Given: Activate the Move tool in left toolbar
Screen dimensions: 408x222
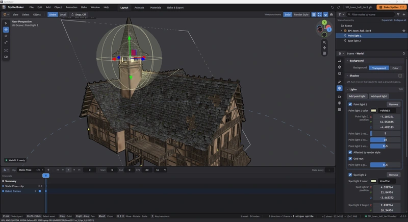Looking at the screenshot, I should pos(6,30).
